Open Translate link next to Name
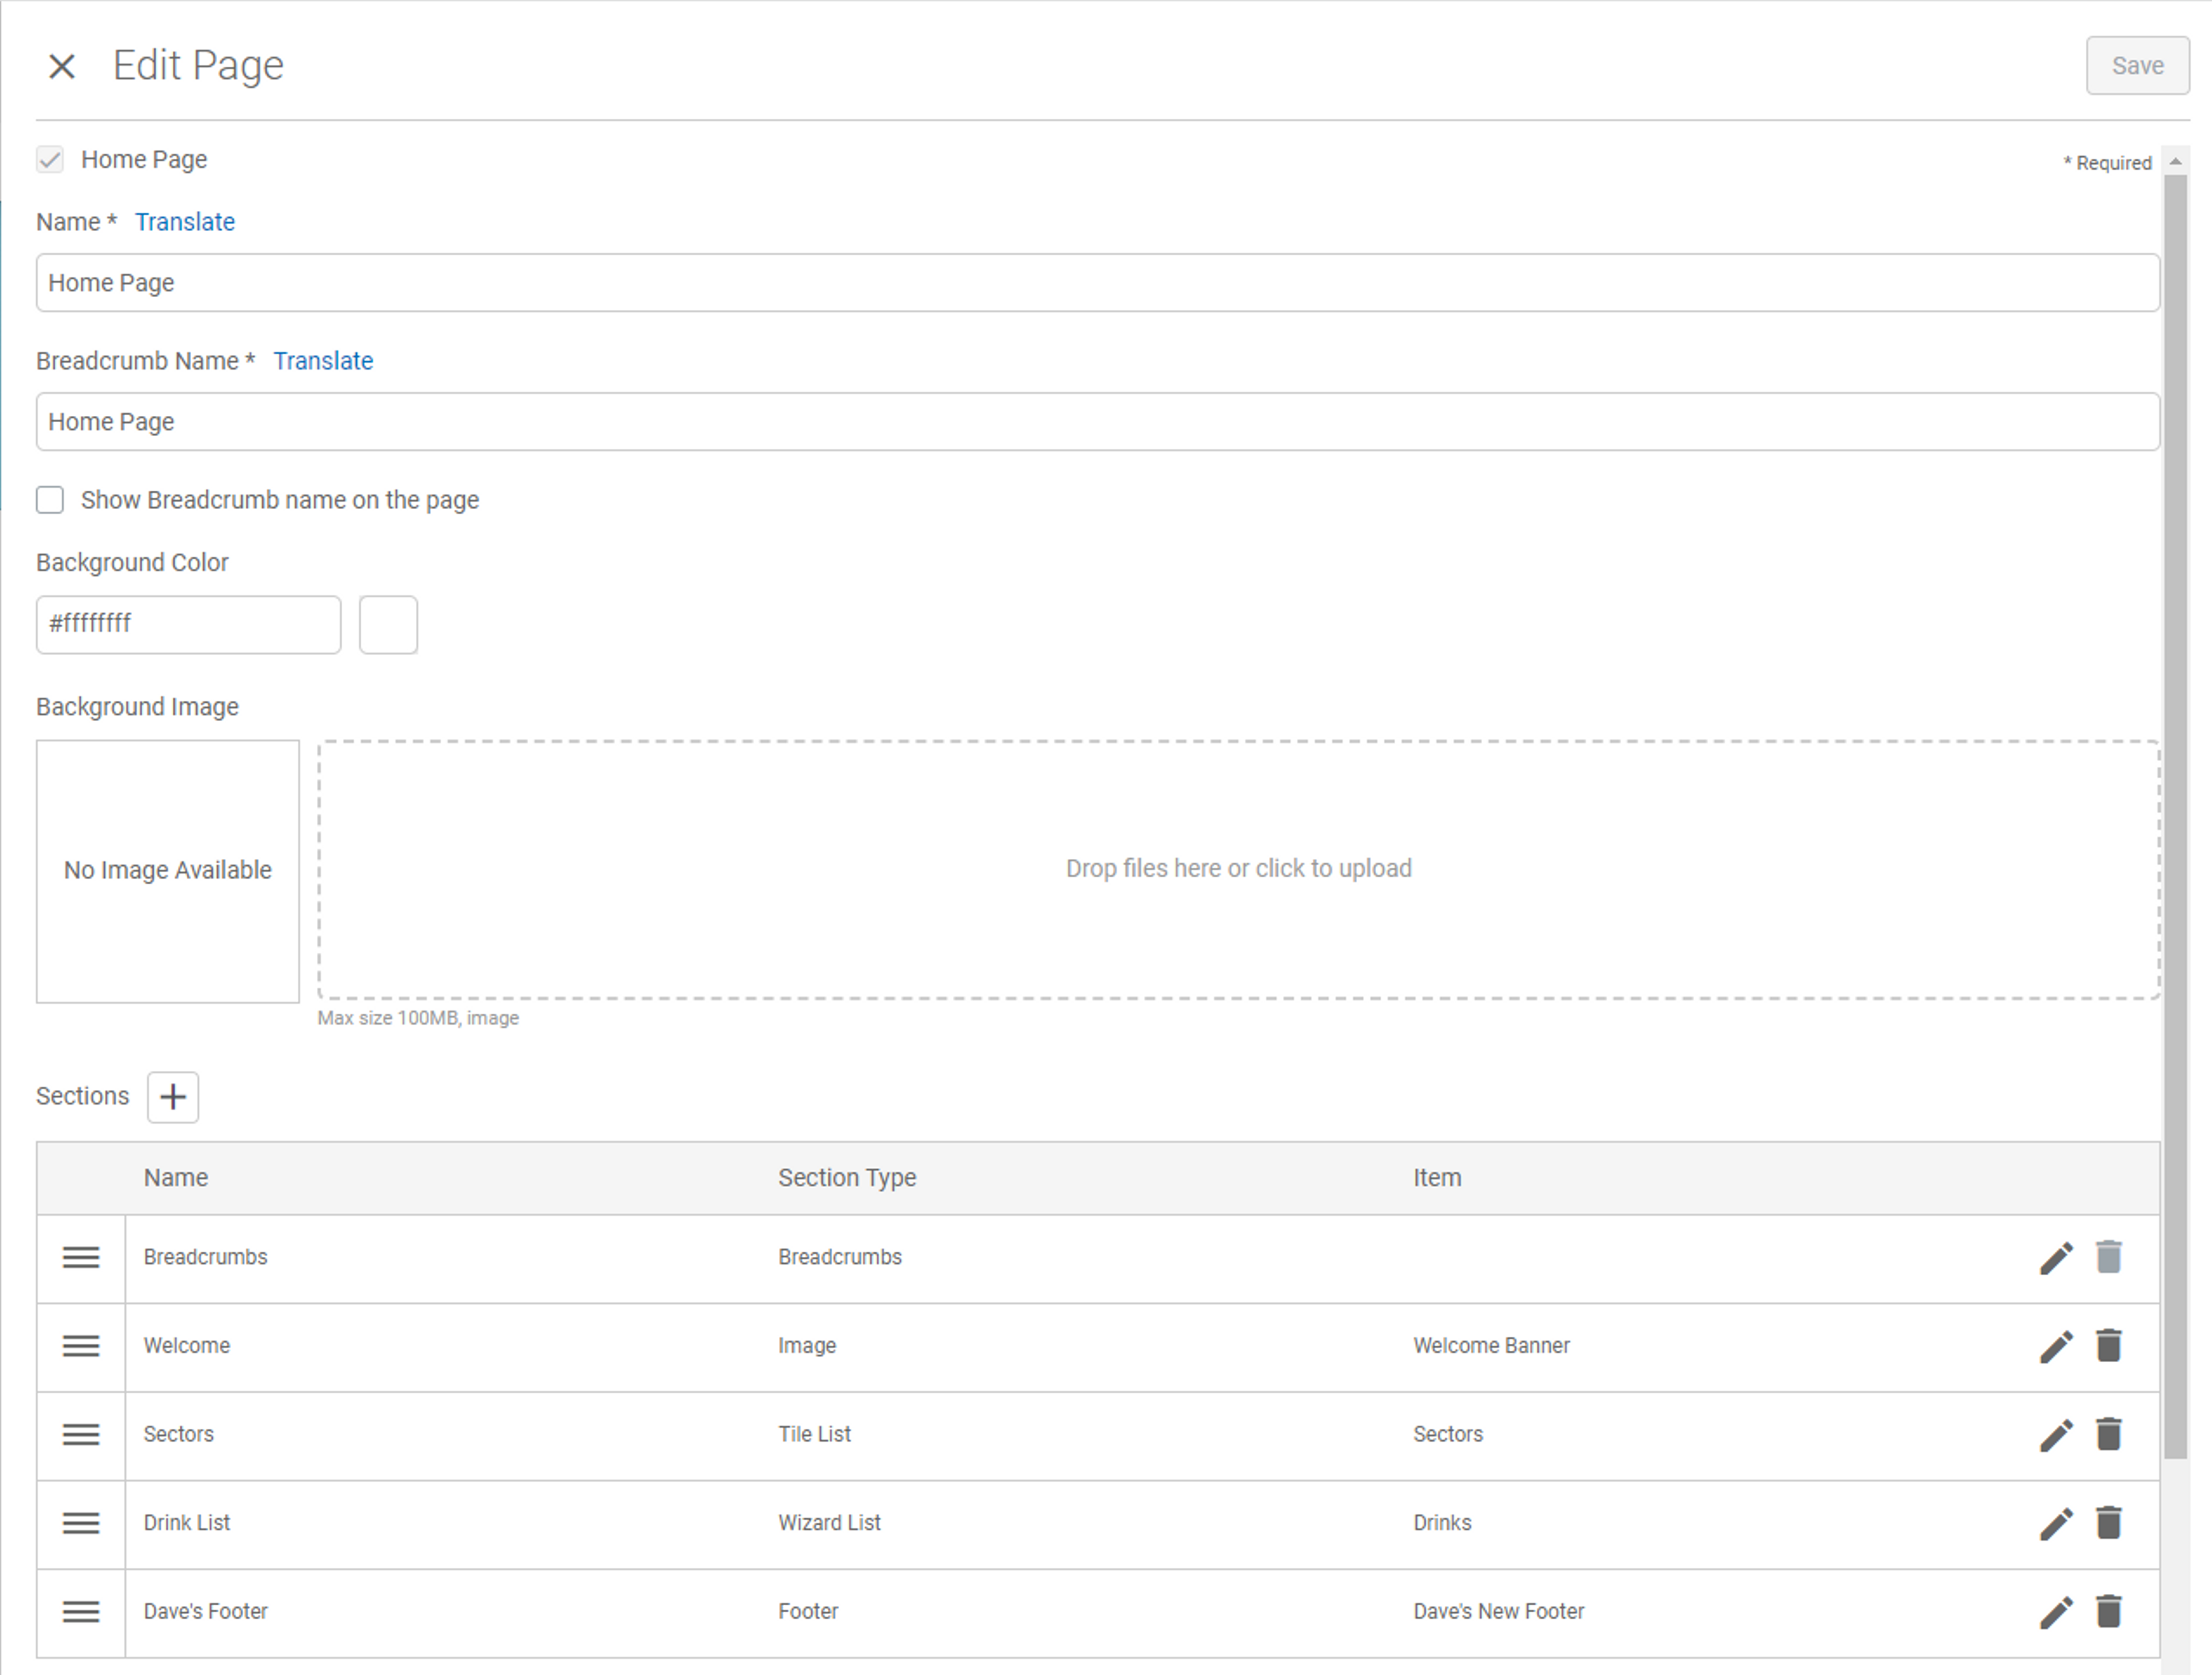Screen dimensions: 2212x1675 tap(185, 222)
